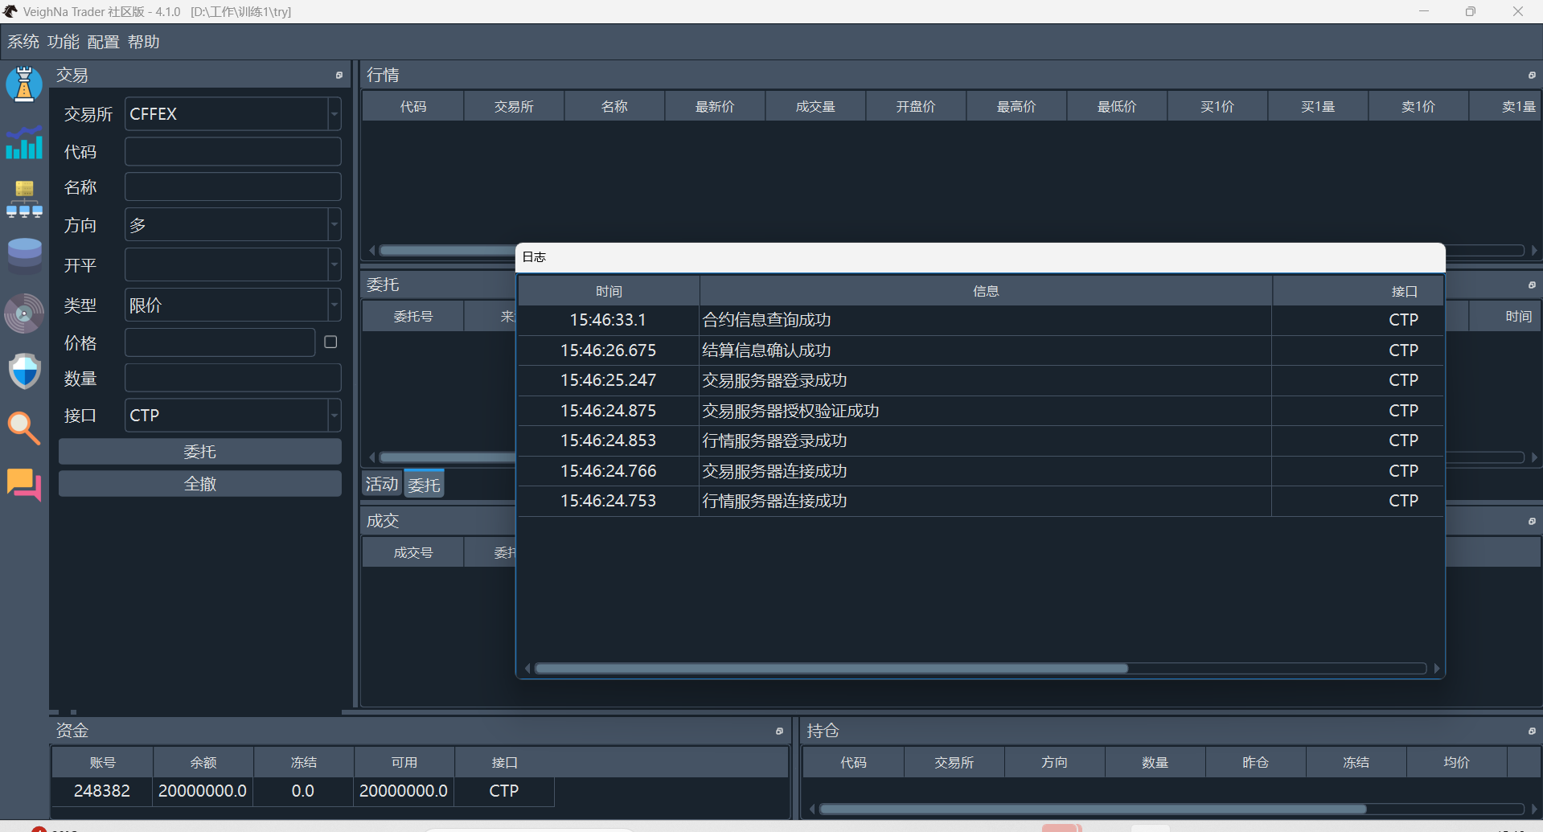Viewport: 1543px width, 832px height.
Task: Toggle the checkbox beside the 价格 field
Action: [x=330, y=342]
